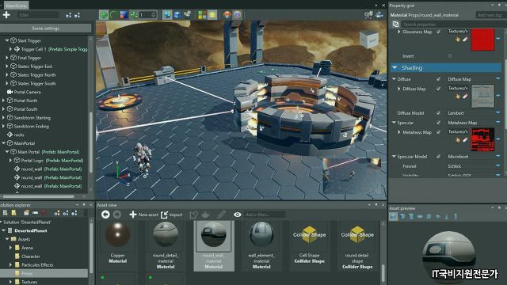Click the Glossiness Map red texture swatch

tap(482, 40)
